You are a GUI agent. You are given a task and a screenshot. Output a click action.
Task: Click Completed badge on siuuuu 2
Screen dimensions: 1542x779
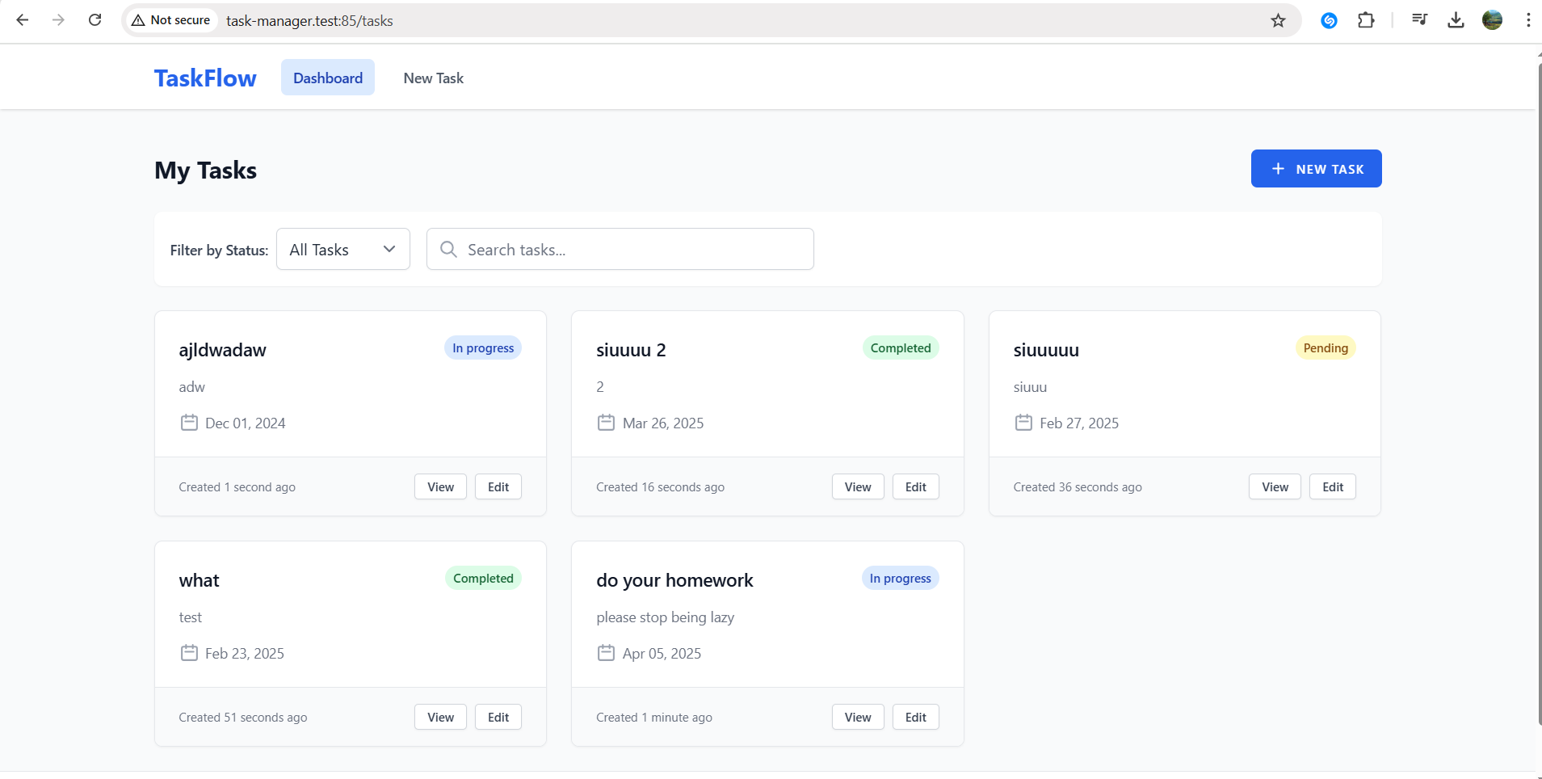tap(901, 347)
